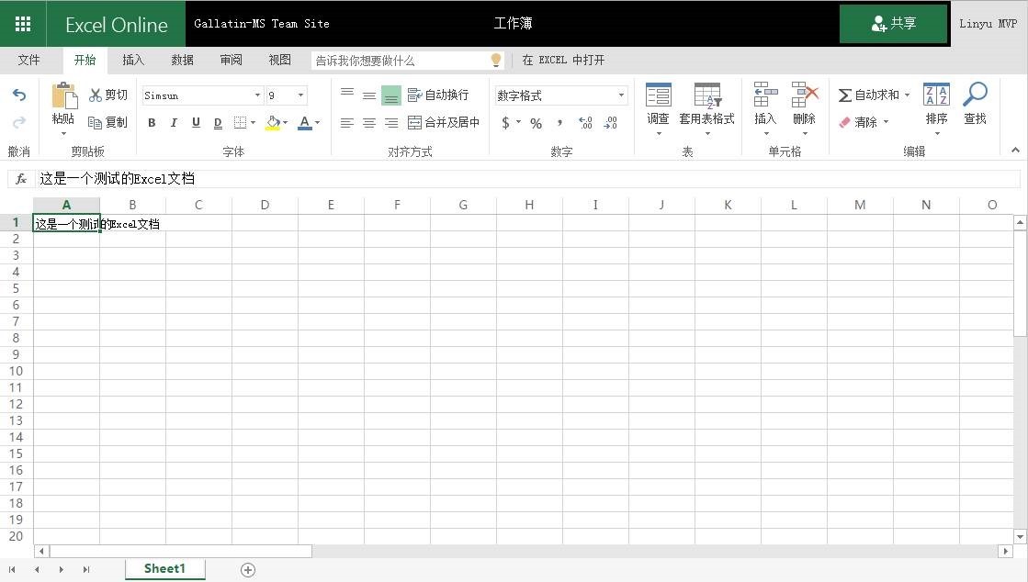Click the 告诉我你想要做什么 search box

pyautogui.click(x=408, y=61)
